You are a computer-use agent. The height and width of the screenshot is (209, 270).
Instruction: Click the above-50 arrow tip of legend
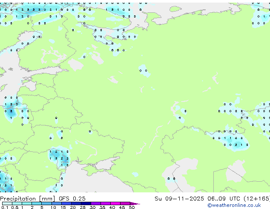pyautogui.click(x=135, y=203)
